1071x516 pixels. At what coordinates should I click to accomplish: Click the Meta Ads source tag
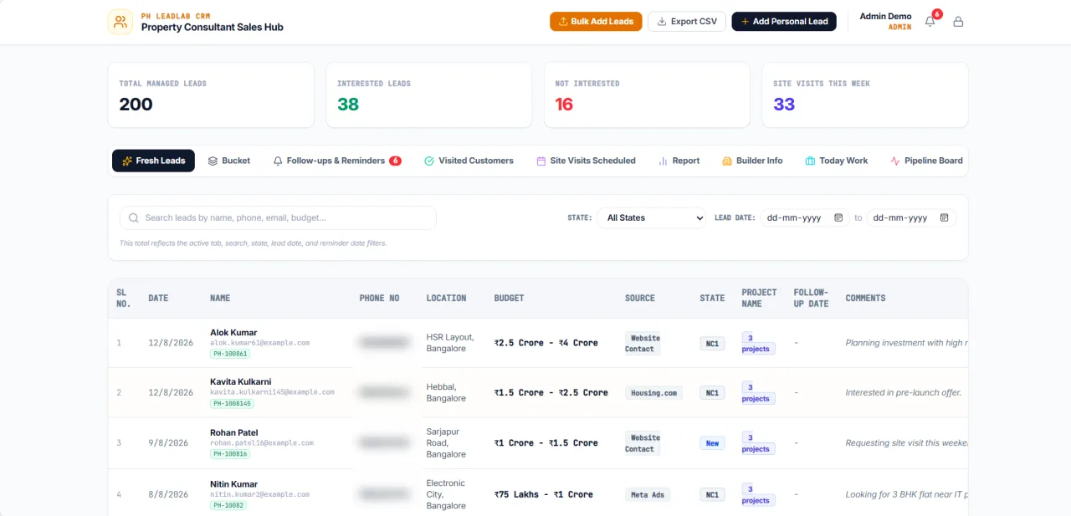coord(648,495)
